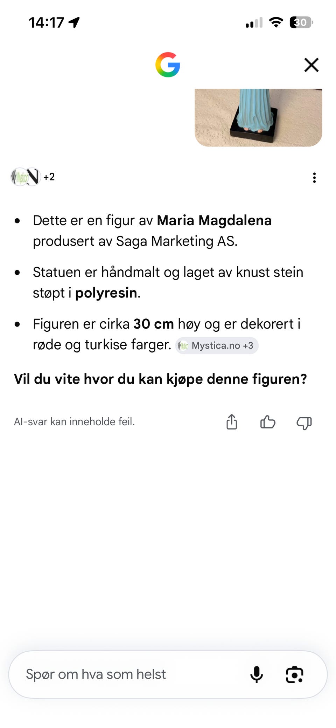
Task: Tap the black N source icon
Action: click(33, 177)
